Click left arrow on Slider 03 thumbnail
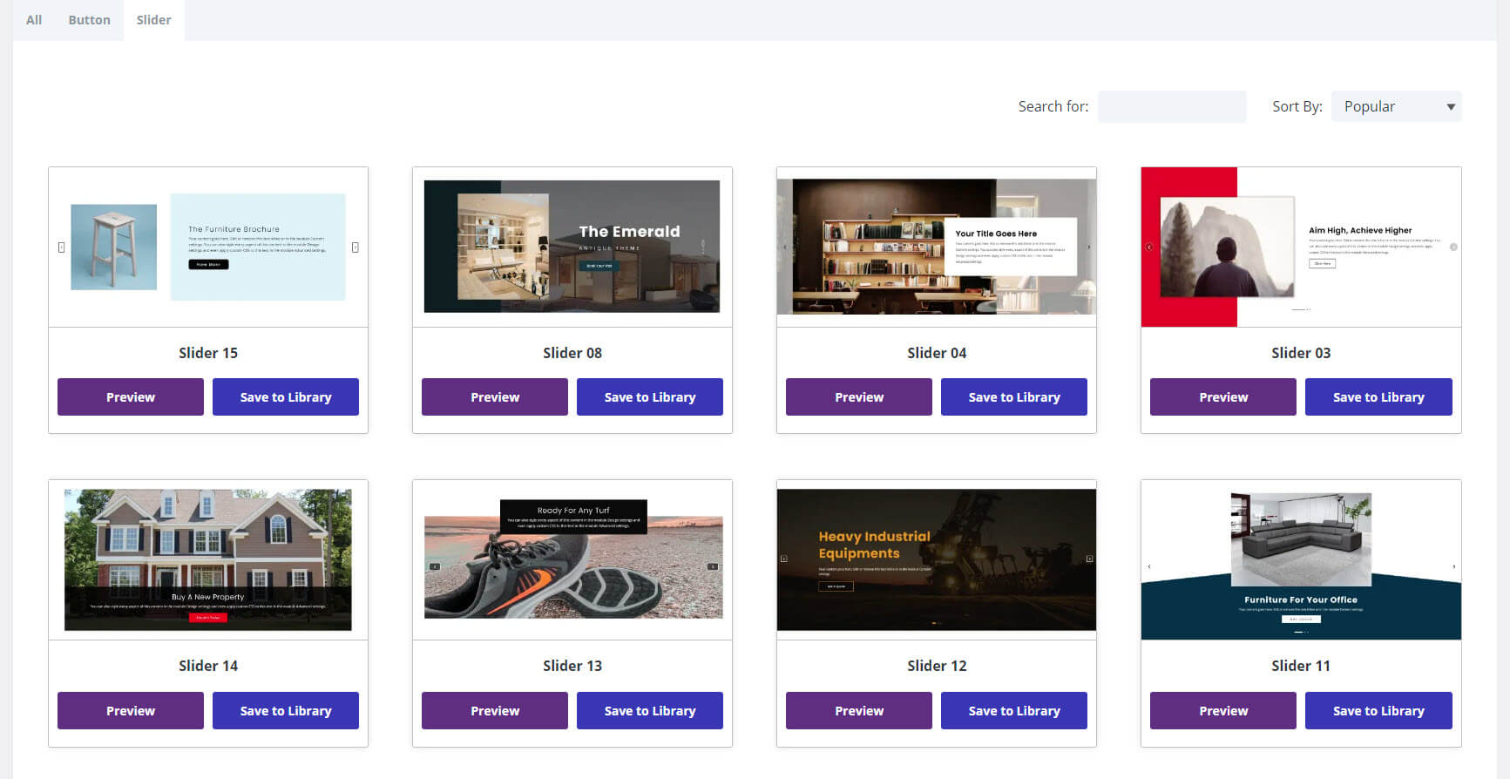 (x=1149, y=247)
